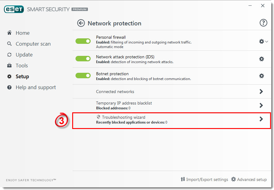
Task: Click the Home icon in sidebar
Action: pos(9,33)
